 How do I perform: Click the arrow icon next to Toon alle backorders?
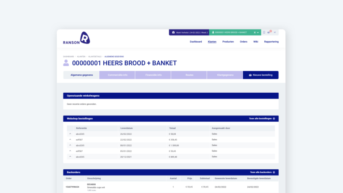(x=274, y=172)
